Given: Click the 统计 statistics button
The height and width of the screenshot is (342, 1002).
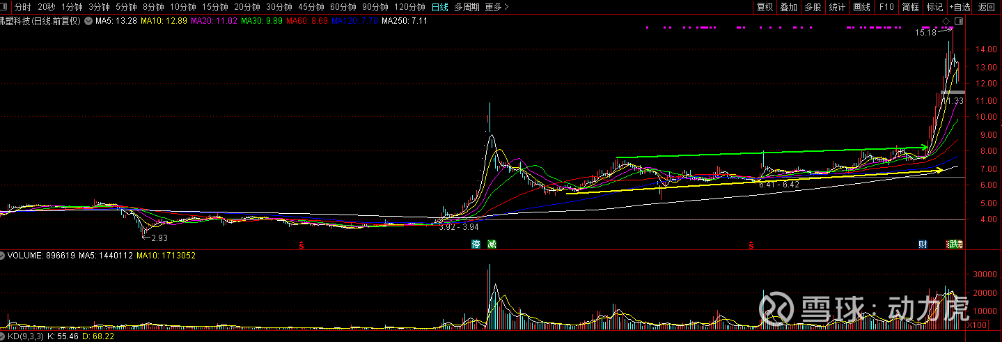Looking at the screenshot, I should coord(837,7).
